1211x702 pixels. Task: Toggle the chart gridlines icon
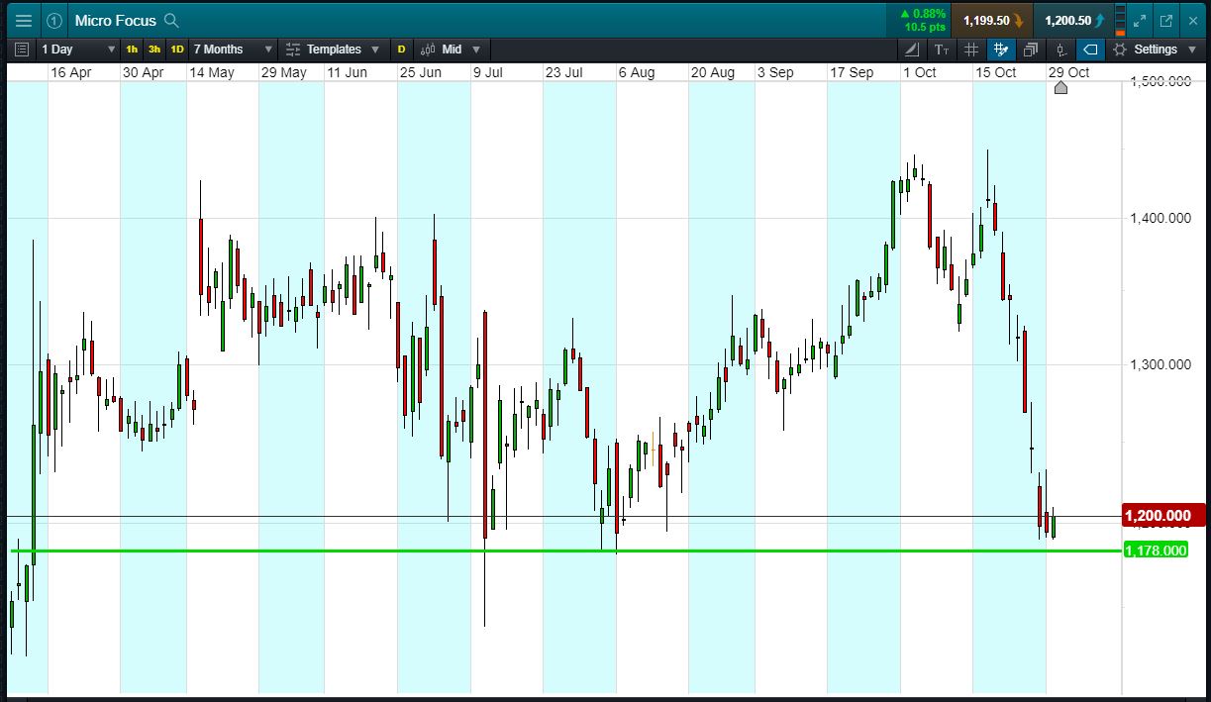971,49
